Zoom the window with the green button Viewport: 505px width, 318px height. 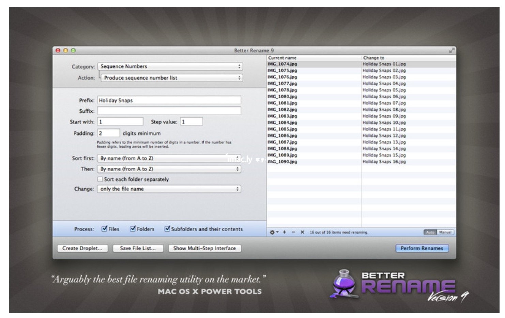[x=73, y=50]
